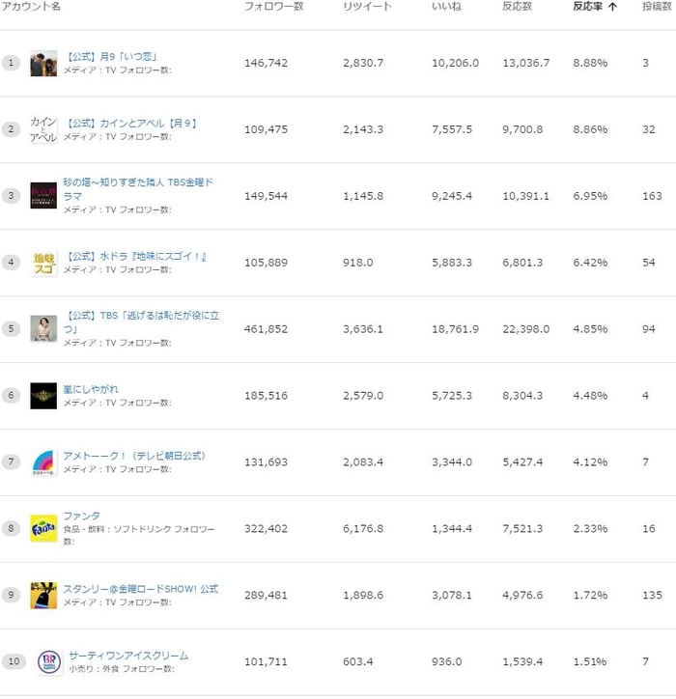Open the 嵐にしやがれ black avatar
Screen dimensions: 676x699
click(x=43, y=396)
